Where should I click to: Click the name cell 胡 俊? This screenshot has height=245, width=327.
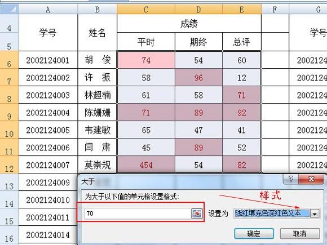[x=98, y=60]
